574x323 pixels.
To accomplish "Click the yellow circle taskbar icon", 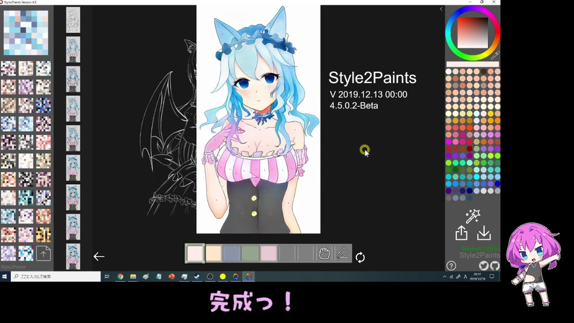I will tap(222, 276).
